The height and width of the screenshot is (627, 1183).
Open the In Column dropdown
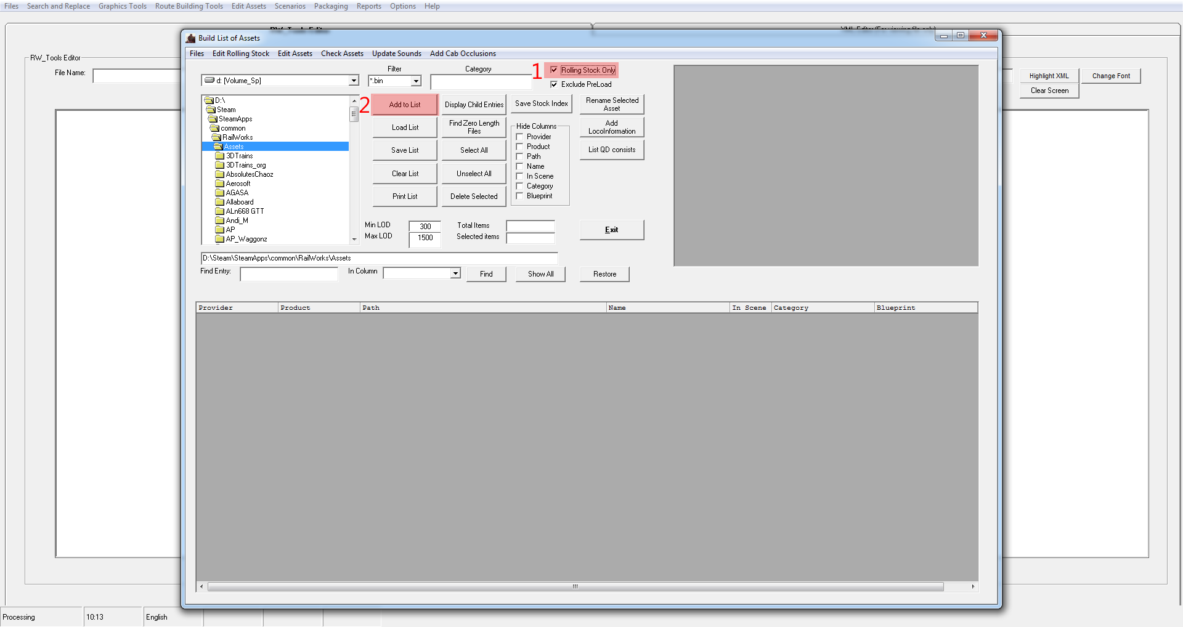455,273
